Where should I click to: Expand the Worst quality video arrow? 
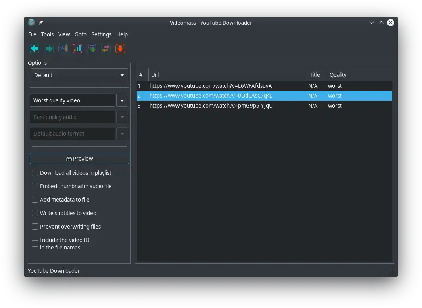(122, 100)
